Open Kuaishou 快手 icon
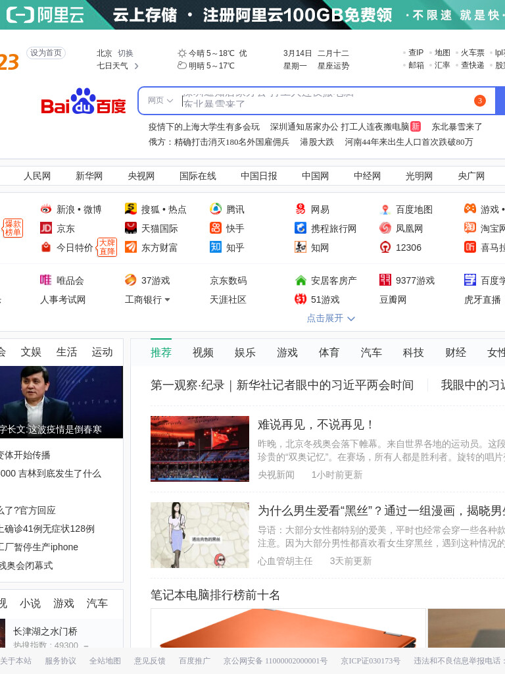Screen dimensions: 505x674 point(216,228)
